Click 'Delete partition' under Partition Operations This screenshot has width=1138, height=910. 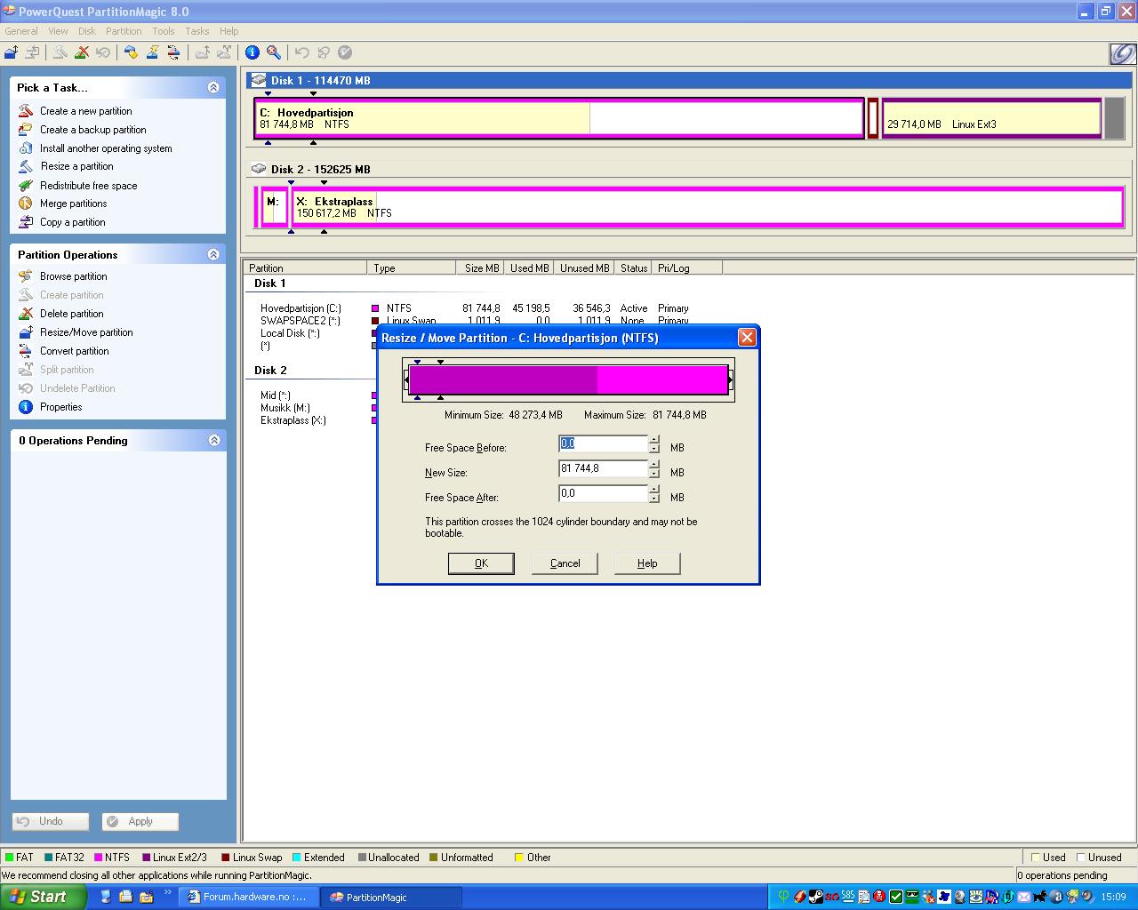(x=71, y=314)
